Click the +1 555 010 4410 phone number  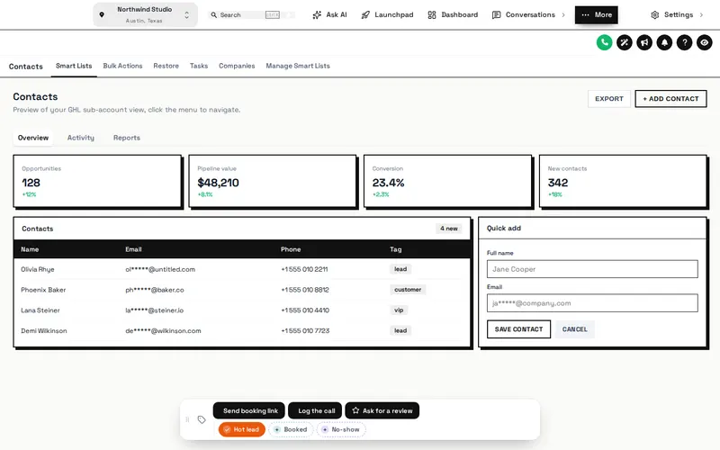305,310
